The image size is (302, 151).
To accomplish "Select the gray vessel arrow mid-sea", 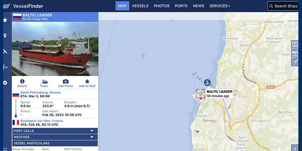I will tap(143, 56).
